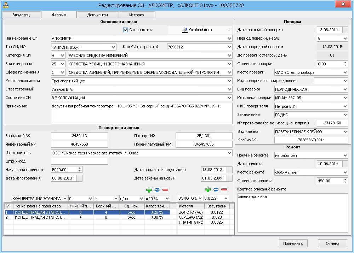Image resolution: width=354 pixels, height=253 pixels.
Task: Open the История tab
Action: tap(136, 15)
